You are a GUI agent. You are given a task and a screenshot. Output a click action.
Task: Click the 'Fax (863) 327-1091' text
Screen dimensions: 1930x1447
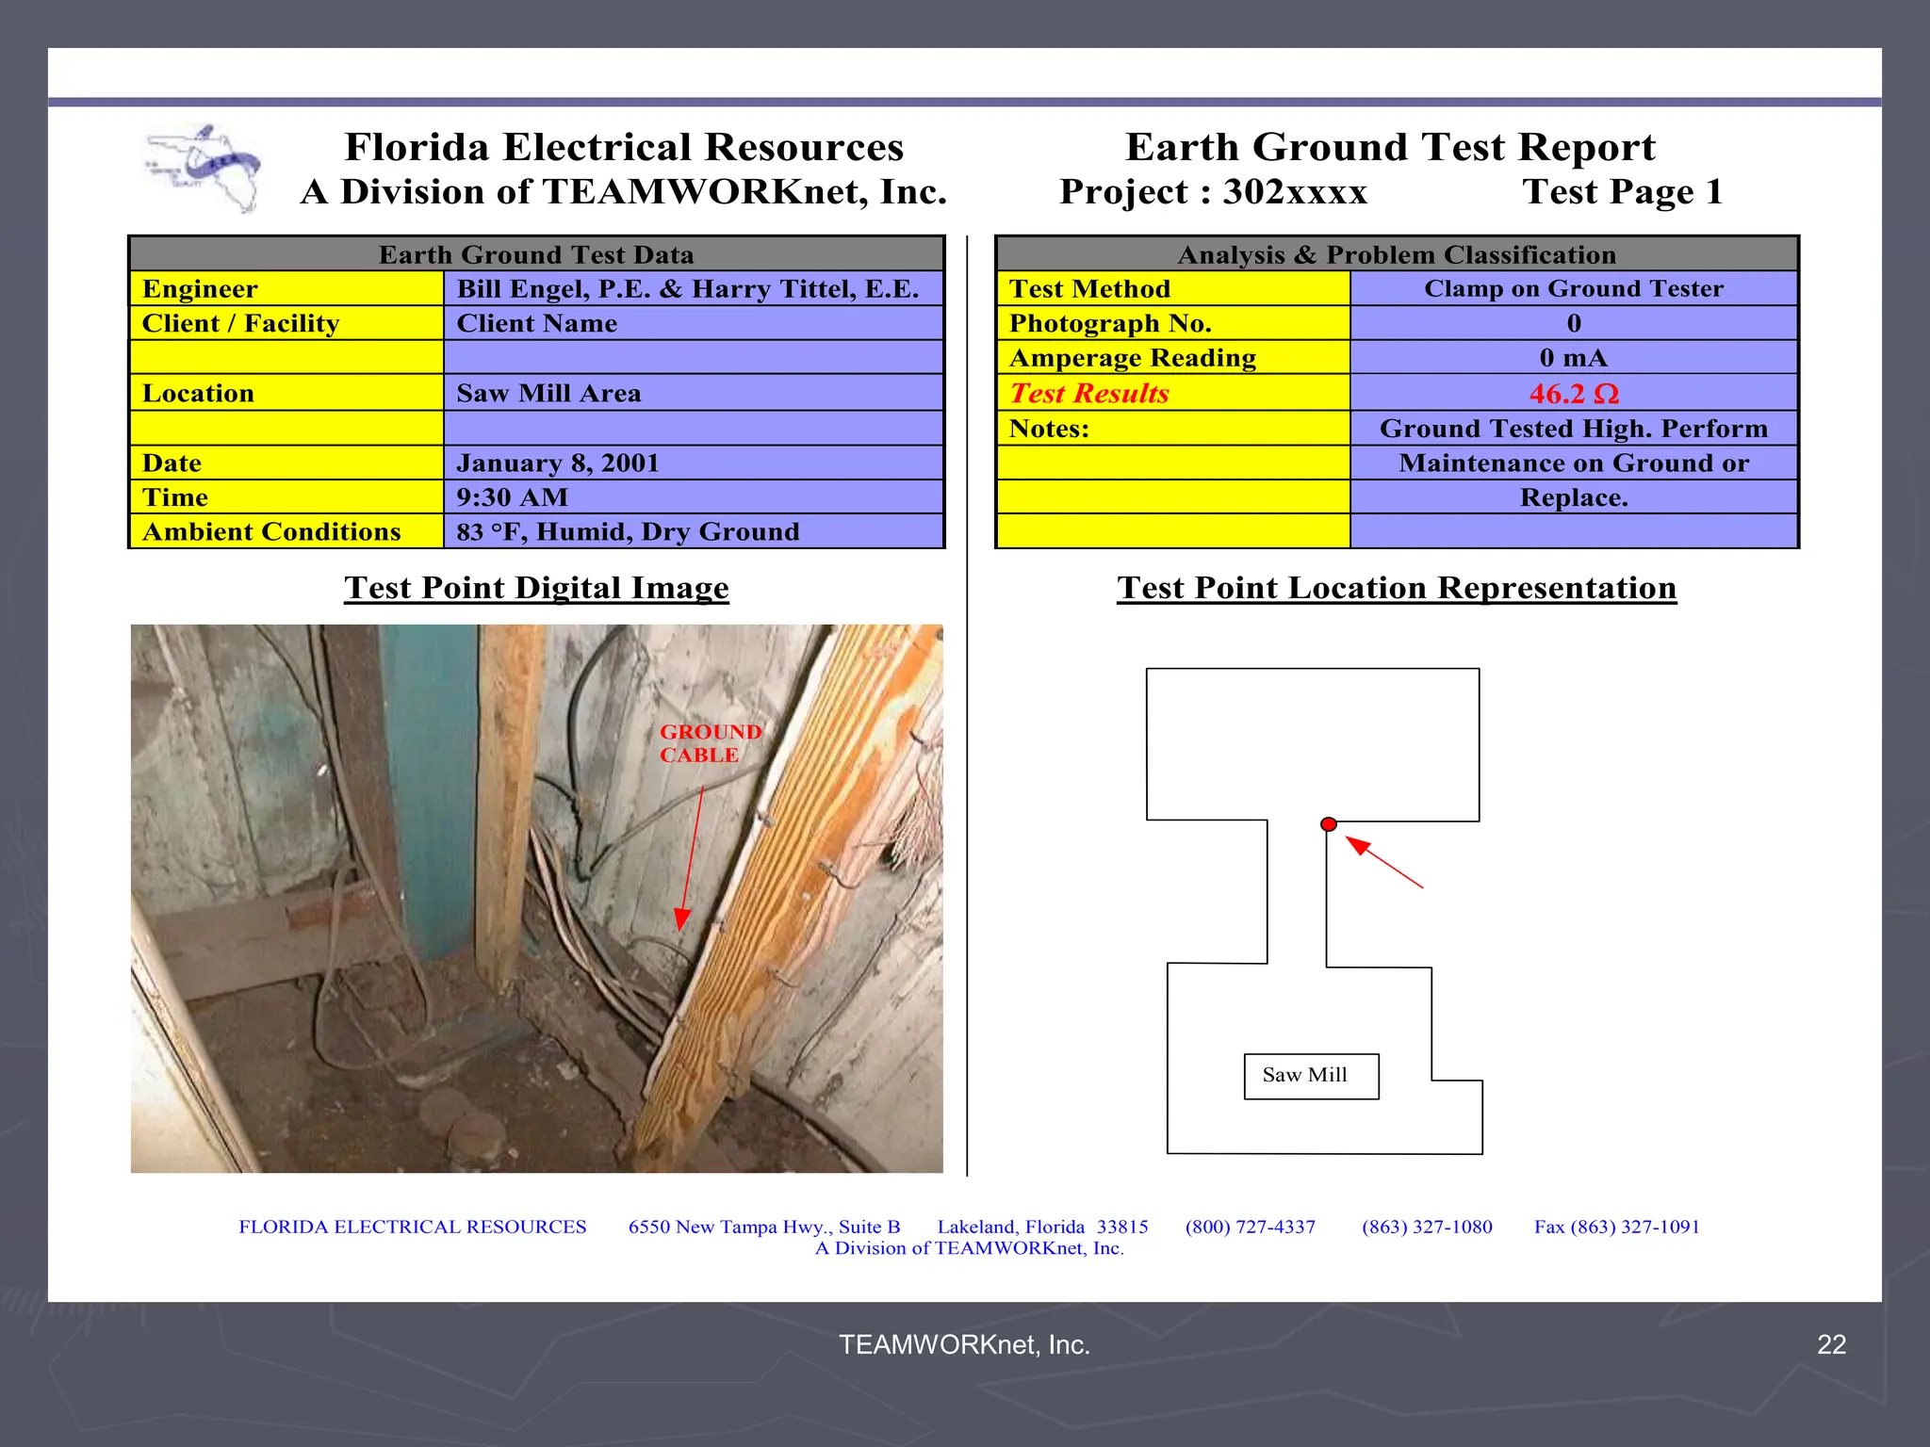[x=1617, y=1227]
